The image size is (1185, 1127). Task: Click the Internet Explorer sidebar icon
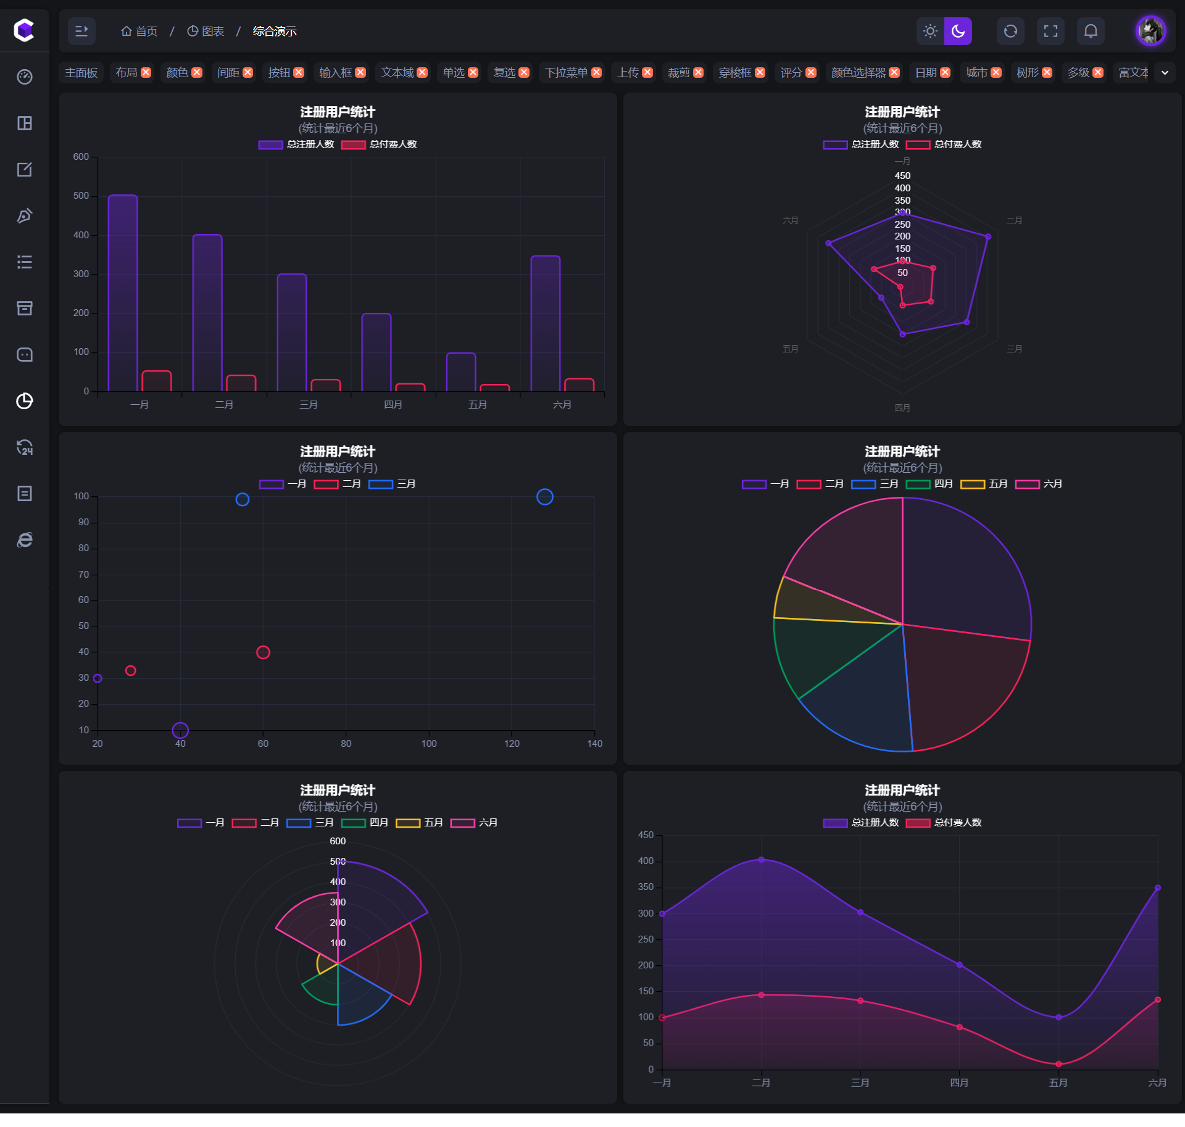click(x=25, y=540)
